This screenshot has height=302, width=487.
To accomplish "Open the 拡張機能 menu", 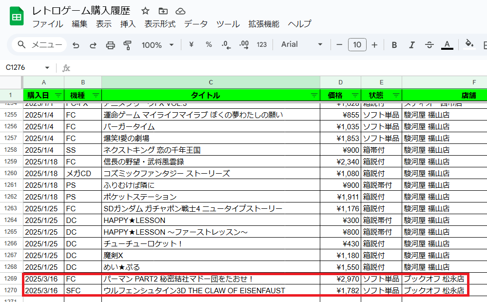I will 264,24.
